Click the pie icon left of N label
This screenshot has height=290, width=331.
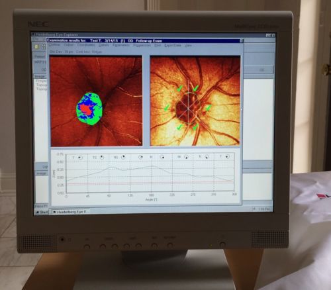pyautogui.click(x=140, y=157)
